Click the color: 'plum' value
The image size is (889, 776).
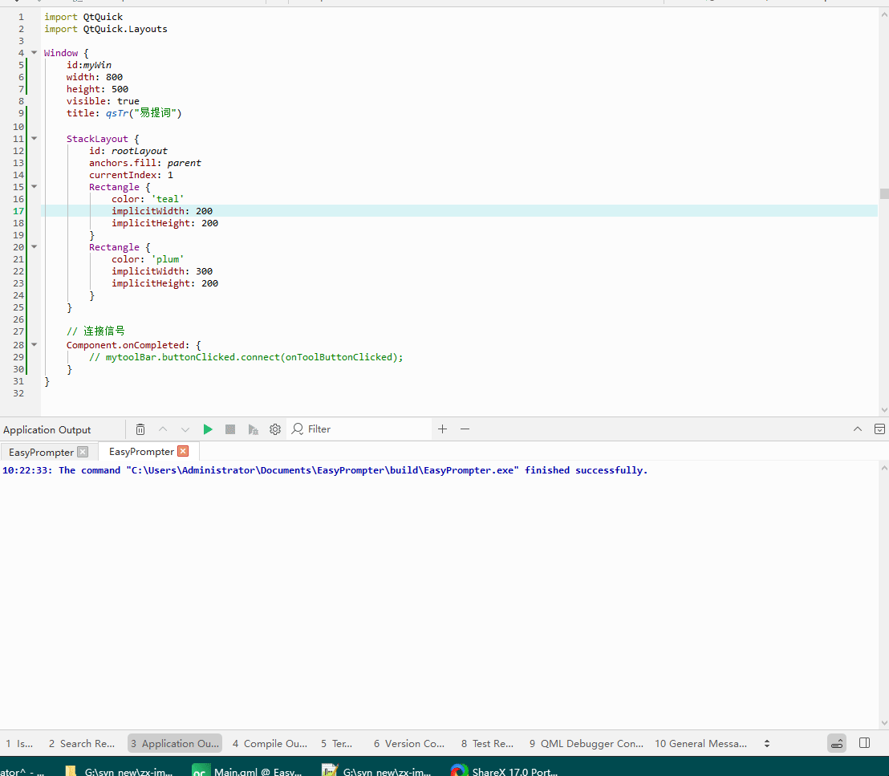click(x=168, y=259)
